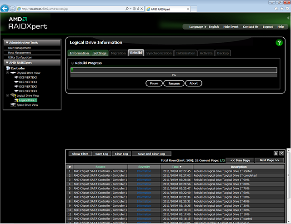Viewport: 291px width, 224px height.
Task: Click the refresh icon in address bar
Action: coord(138,9)
